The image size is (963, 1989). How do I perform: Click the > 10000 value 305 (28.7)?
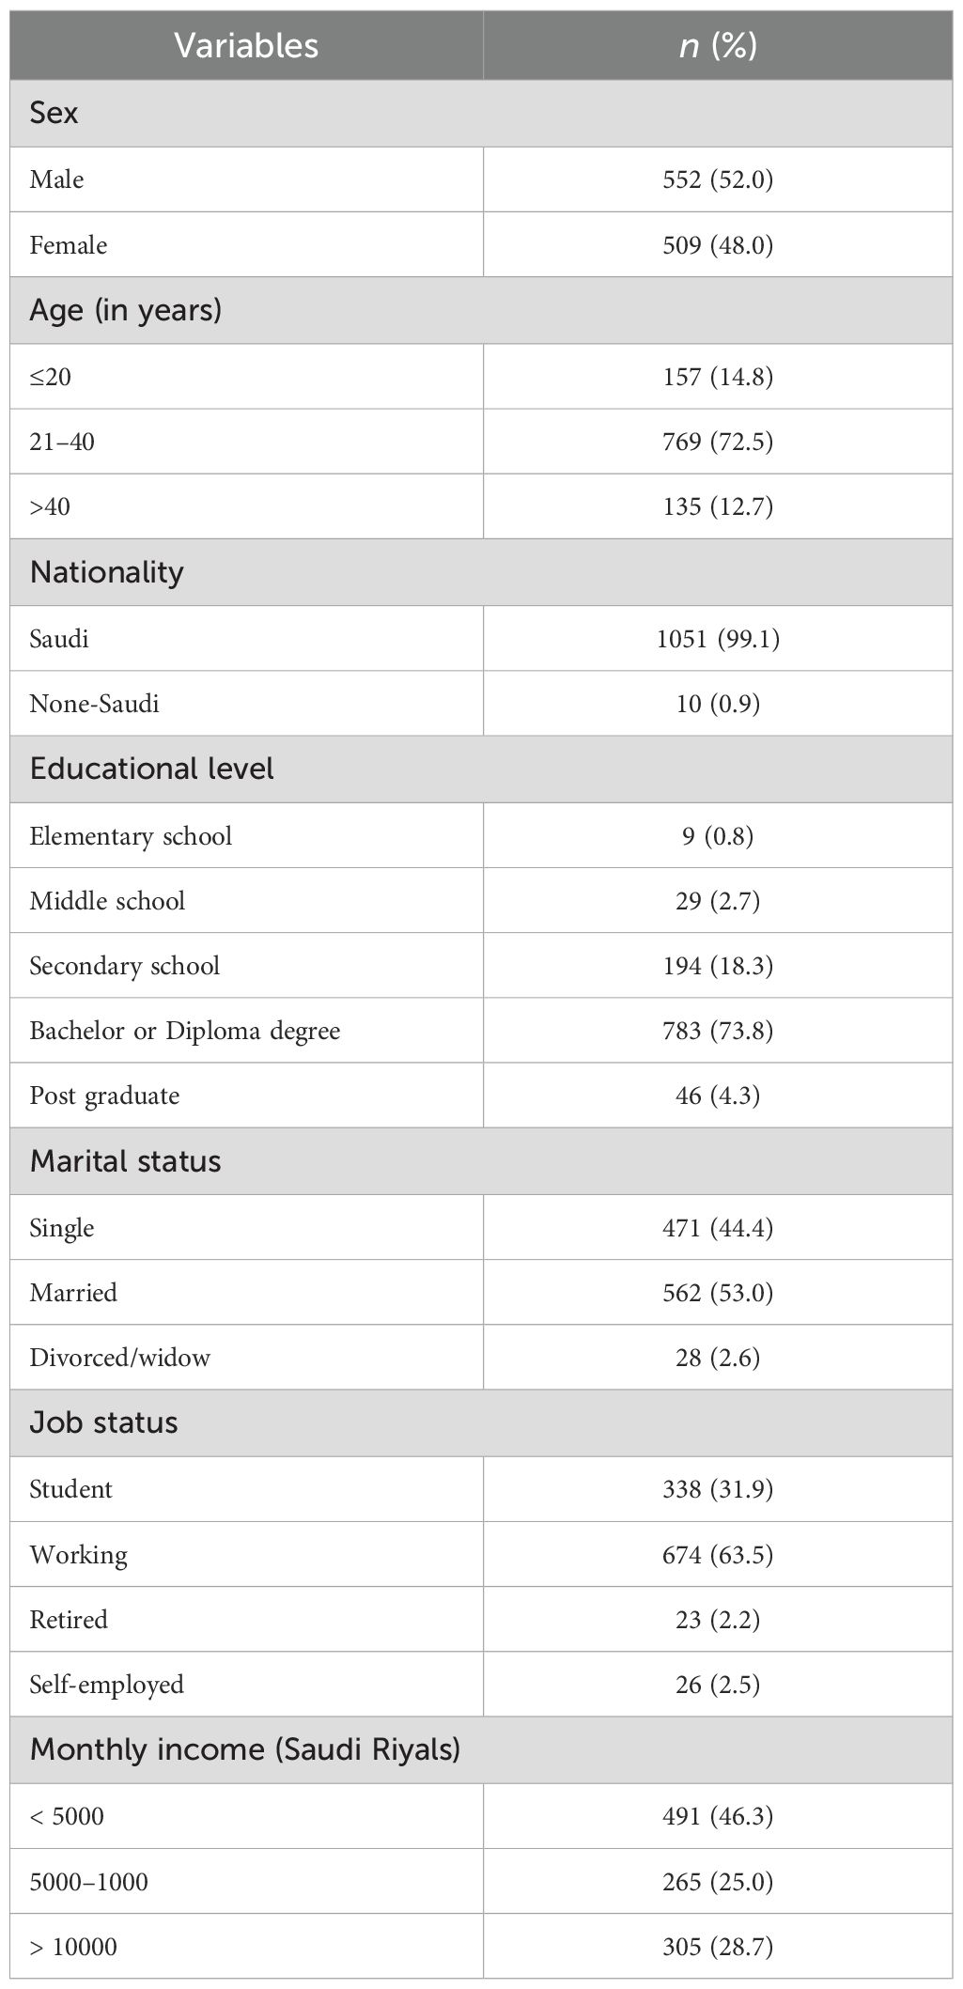718,1947
